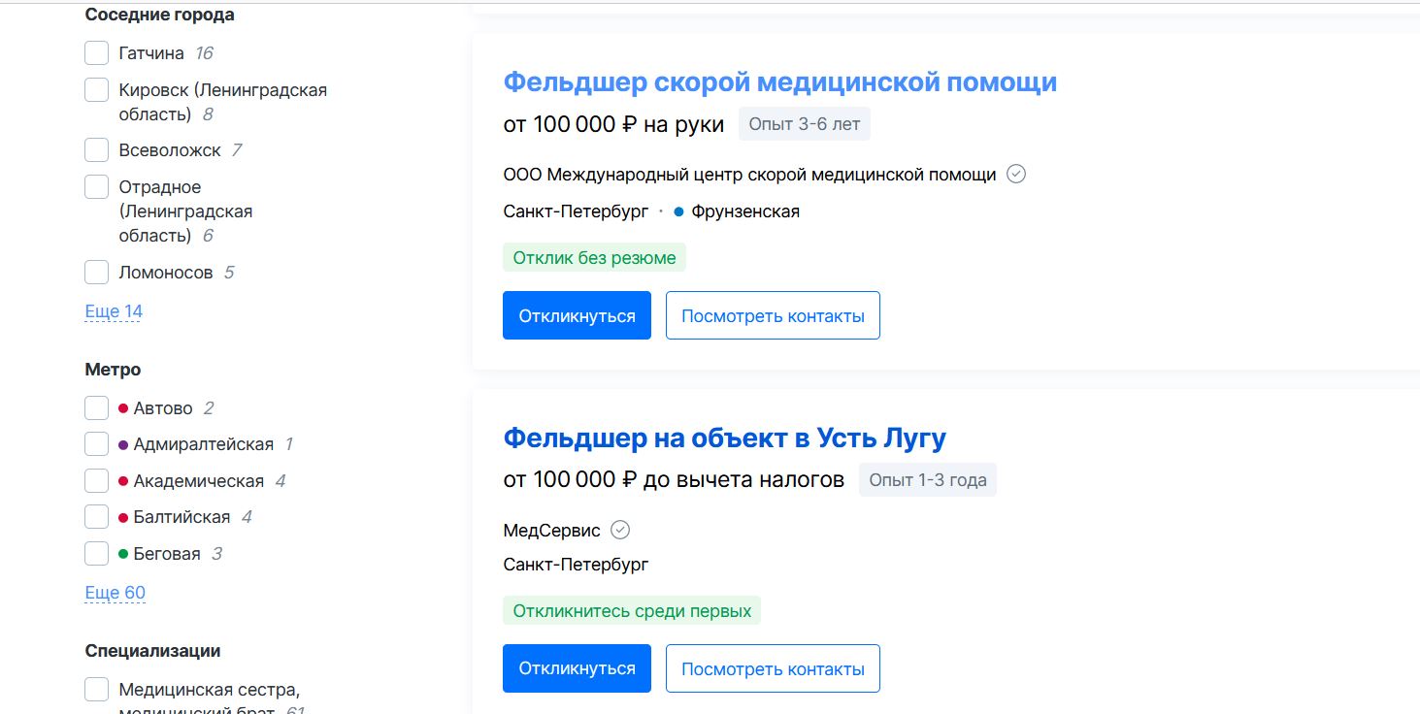View contacts for the МедСервис vacancy

[x=773, y=668]
